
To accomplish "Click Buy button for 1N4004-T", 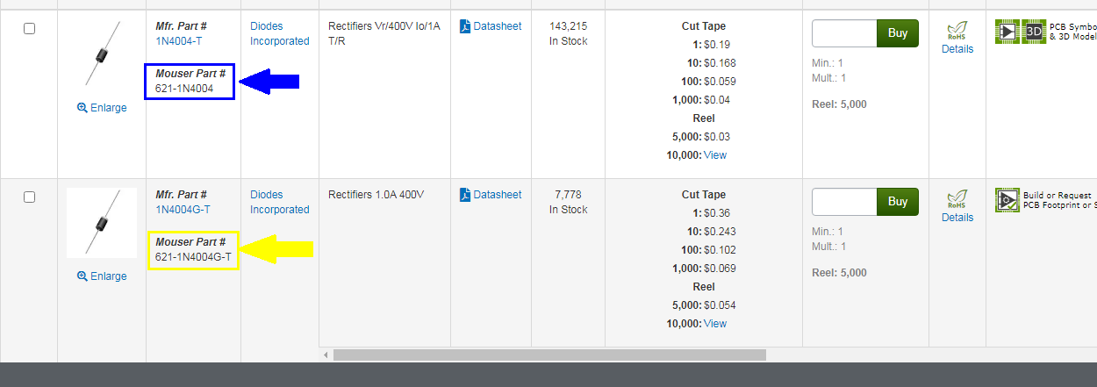I will [x=898, y=33].
